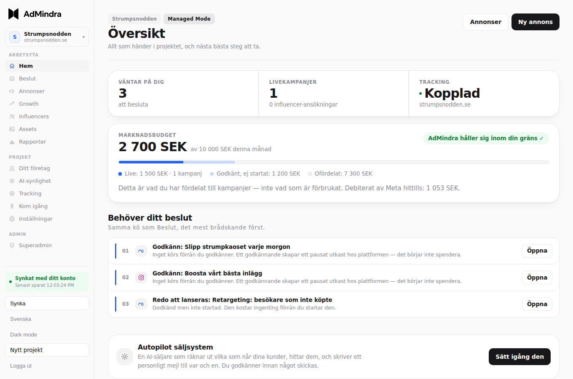Click the Managed Mode badge
The width and height of the screenshot is (573, 379).
pos(189,19)
